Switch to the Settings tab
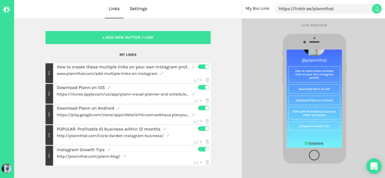Image resolution: width=385 pixels, height=178 pixels. tap(138, 9)
